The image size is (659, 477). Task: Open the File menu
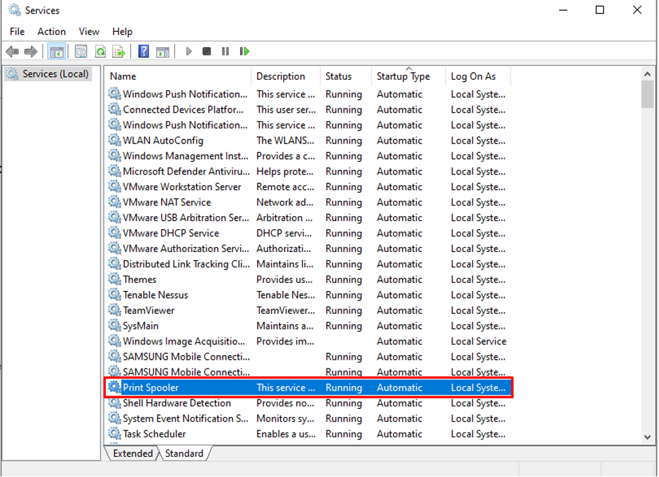[x=18, y=32]
